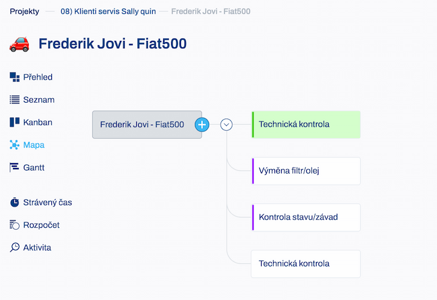Click the Seznam list icon
This screenshot has width=437, height=300.
coord(15,100)
